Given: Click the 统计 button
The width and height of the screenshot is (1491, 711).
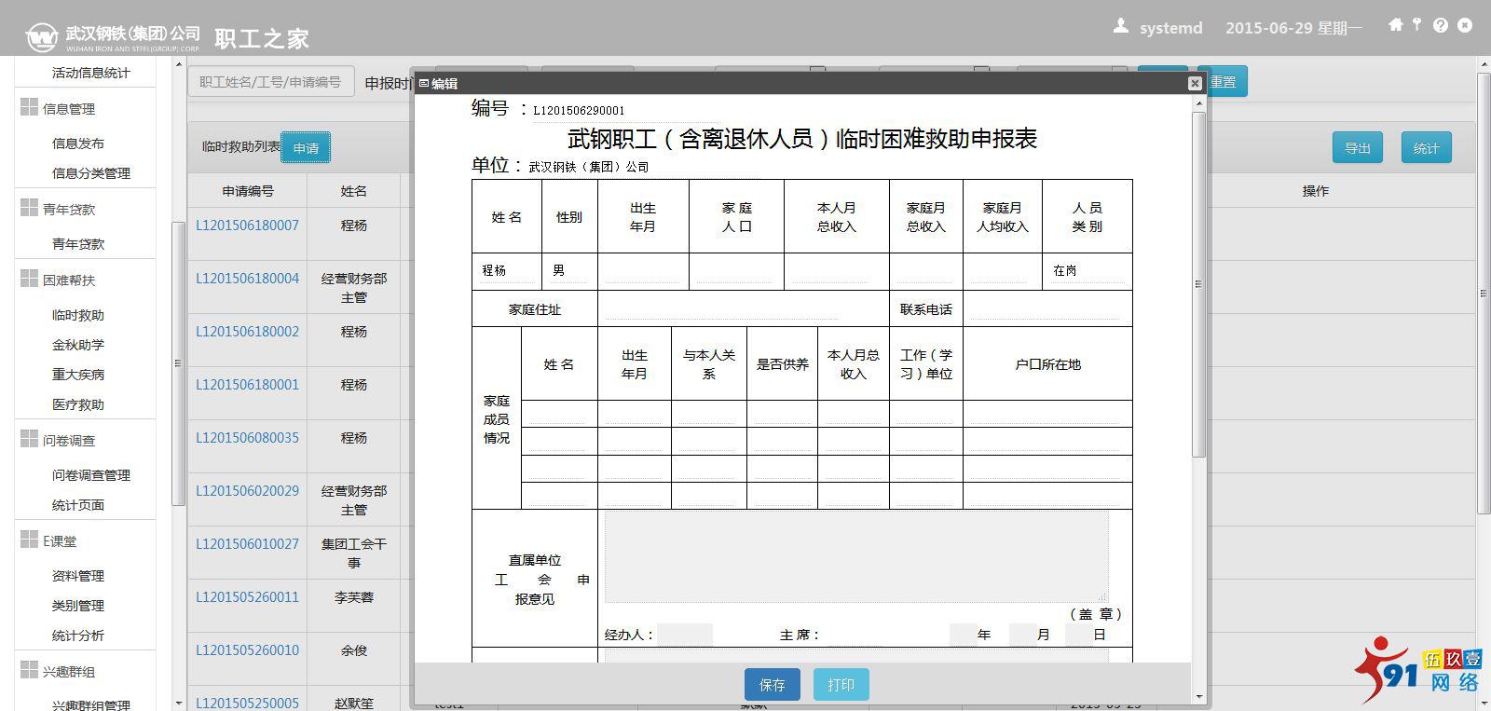Looking at the screenshot, I should tap(1427, 148).
